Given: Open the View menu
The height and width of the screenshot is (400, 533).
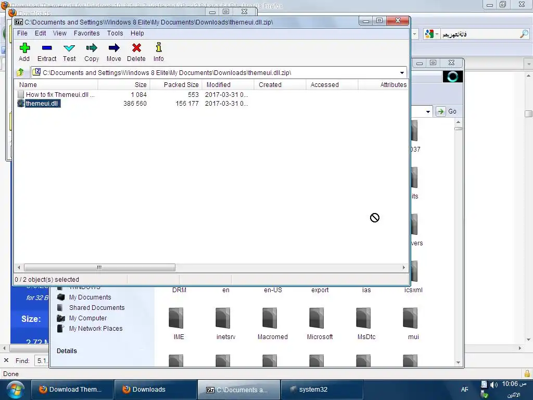Looking at the screenshot, I should coord(59,33).
